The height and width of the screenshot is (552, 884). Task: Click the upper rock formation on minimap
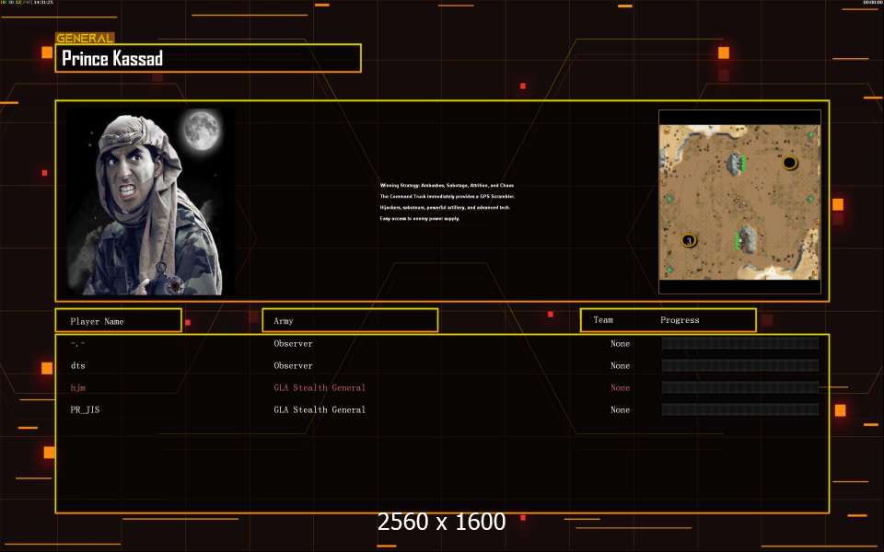tap(736, 164)
